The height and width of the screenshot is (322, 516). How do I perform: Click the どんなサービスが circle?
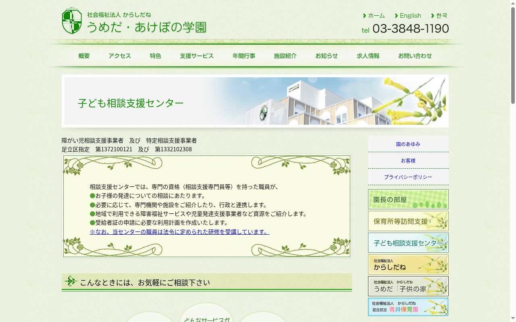tap(206, 313)
